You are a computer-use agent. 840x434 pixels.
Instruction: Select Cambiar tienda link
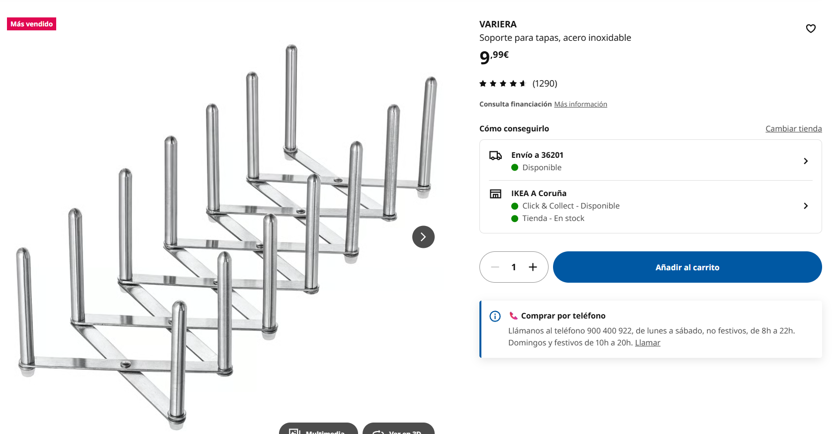coord(794,128)
